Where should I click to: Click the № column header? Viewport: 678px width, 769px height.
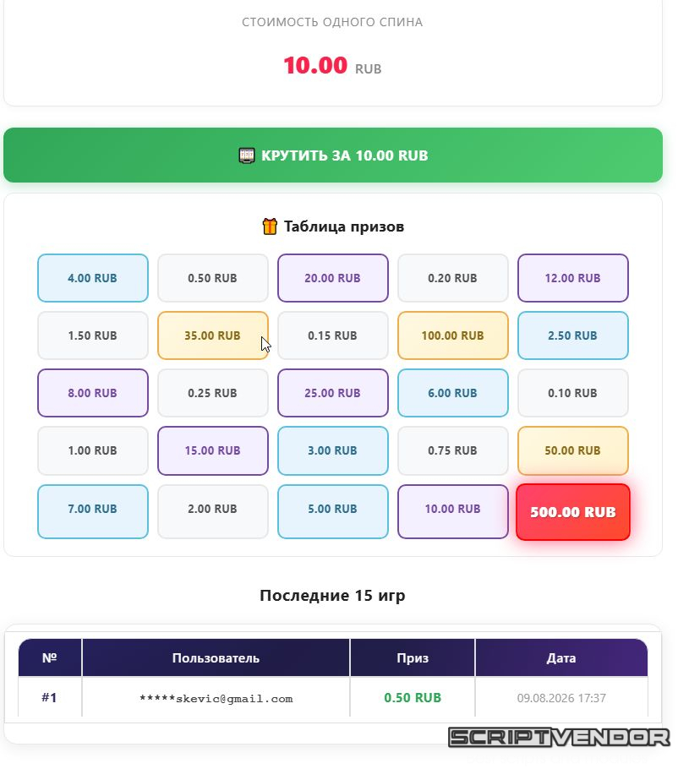(x=50, y=657)
